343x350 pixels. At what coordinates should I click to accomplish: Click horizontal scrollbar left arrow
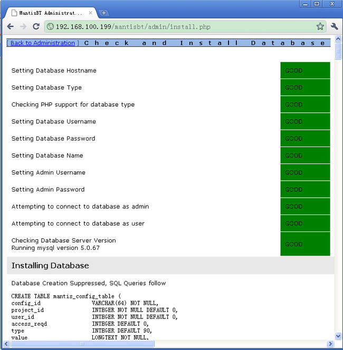click(x=6, y=344)
